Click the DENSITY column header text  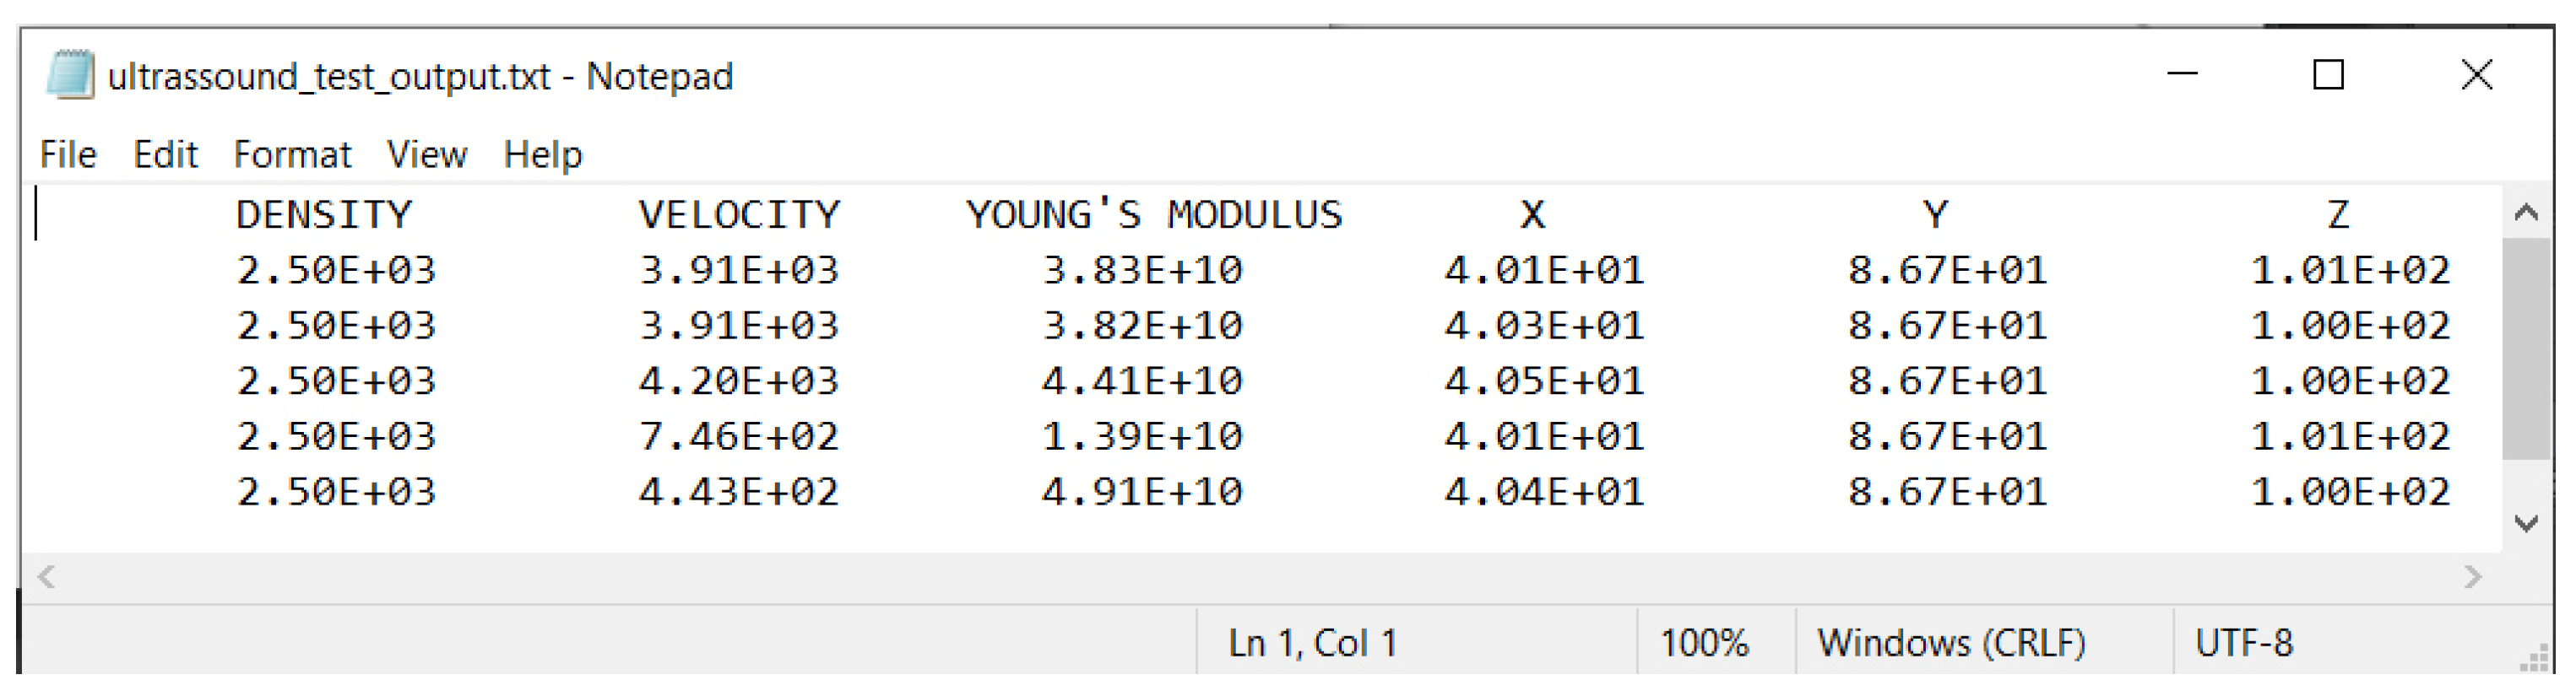(x=323, y=215)
